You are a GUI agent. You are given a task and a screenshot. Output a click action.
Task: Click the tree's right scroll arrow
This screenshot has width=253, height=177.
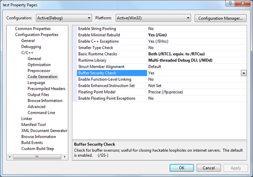click(x=65, y=157)
